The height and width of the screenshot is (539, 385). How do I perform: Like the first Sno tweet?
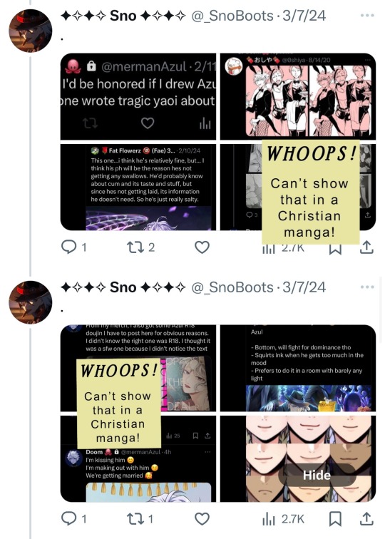202,247
